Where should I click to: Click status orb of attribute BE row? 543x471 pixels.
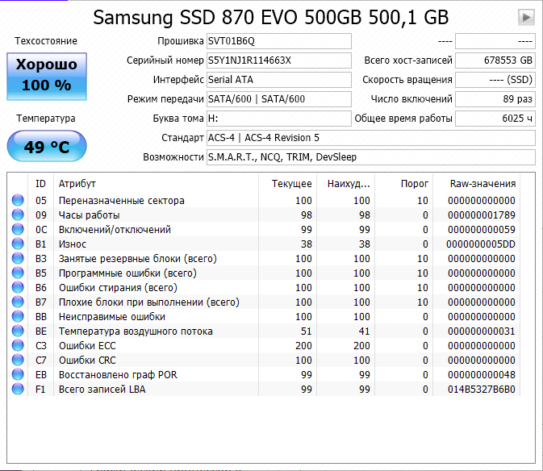coord(18,331)
